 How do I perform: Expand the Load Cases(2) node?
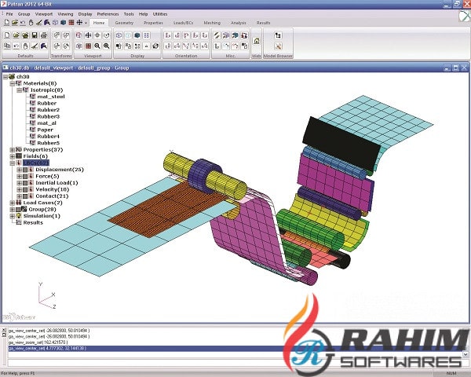point(13,203)
